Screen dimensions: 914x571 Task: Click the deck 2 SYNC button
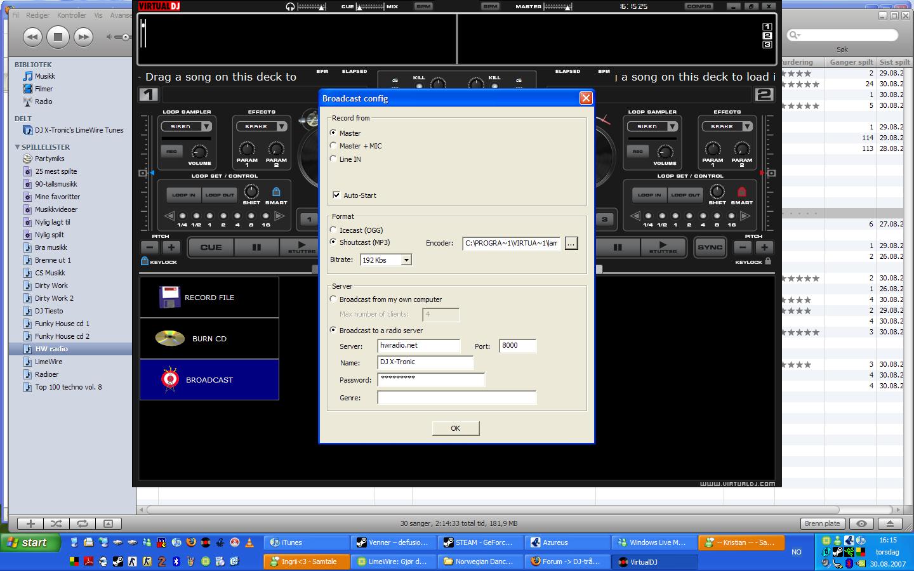point(710,247)
